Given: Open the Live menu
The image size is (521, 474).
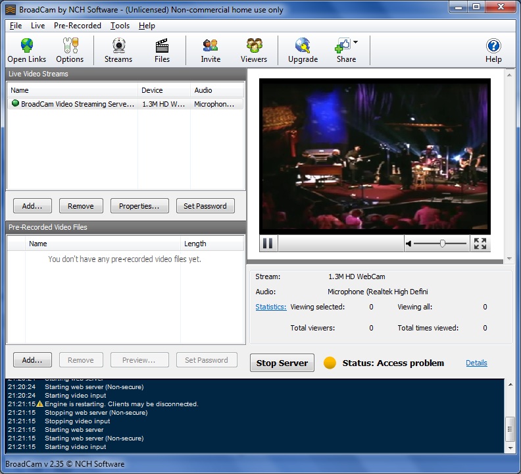Looking at the screenshot, I should (38, 26).
